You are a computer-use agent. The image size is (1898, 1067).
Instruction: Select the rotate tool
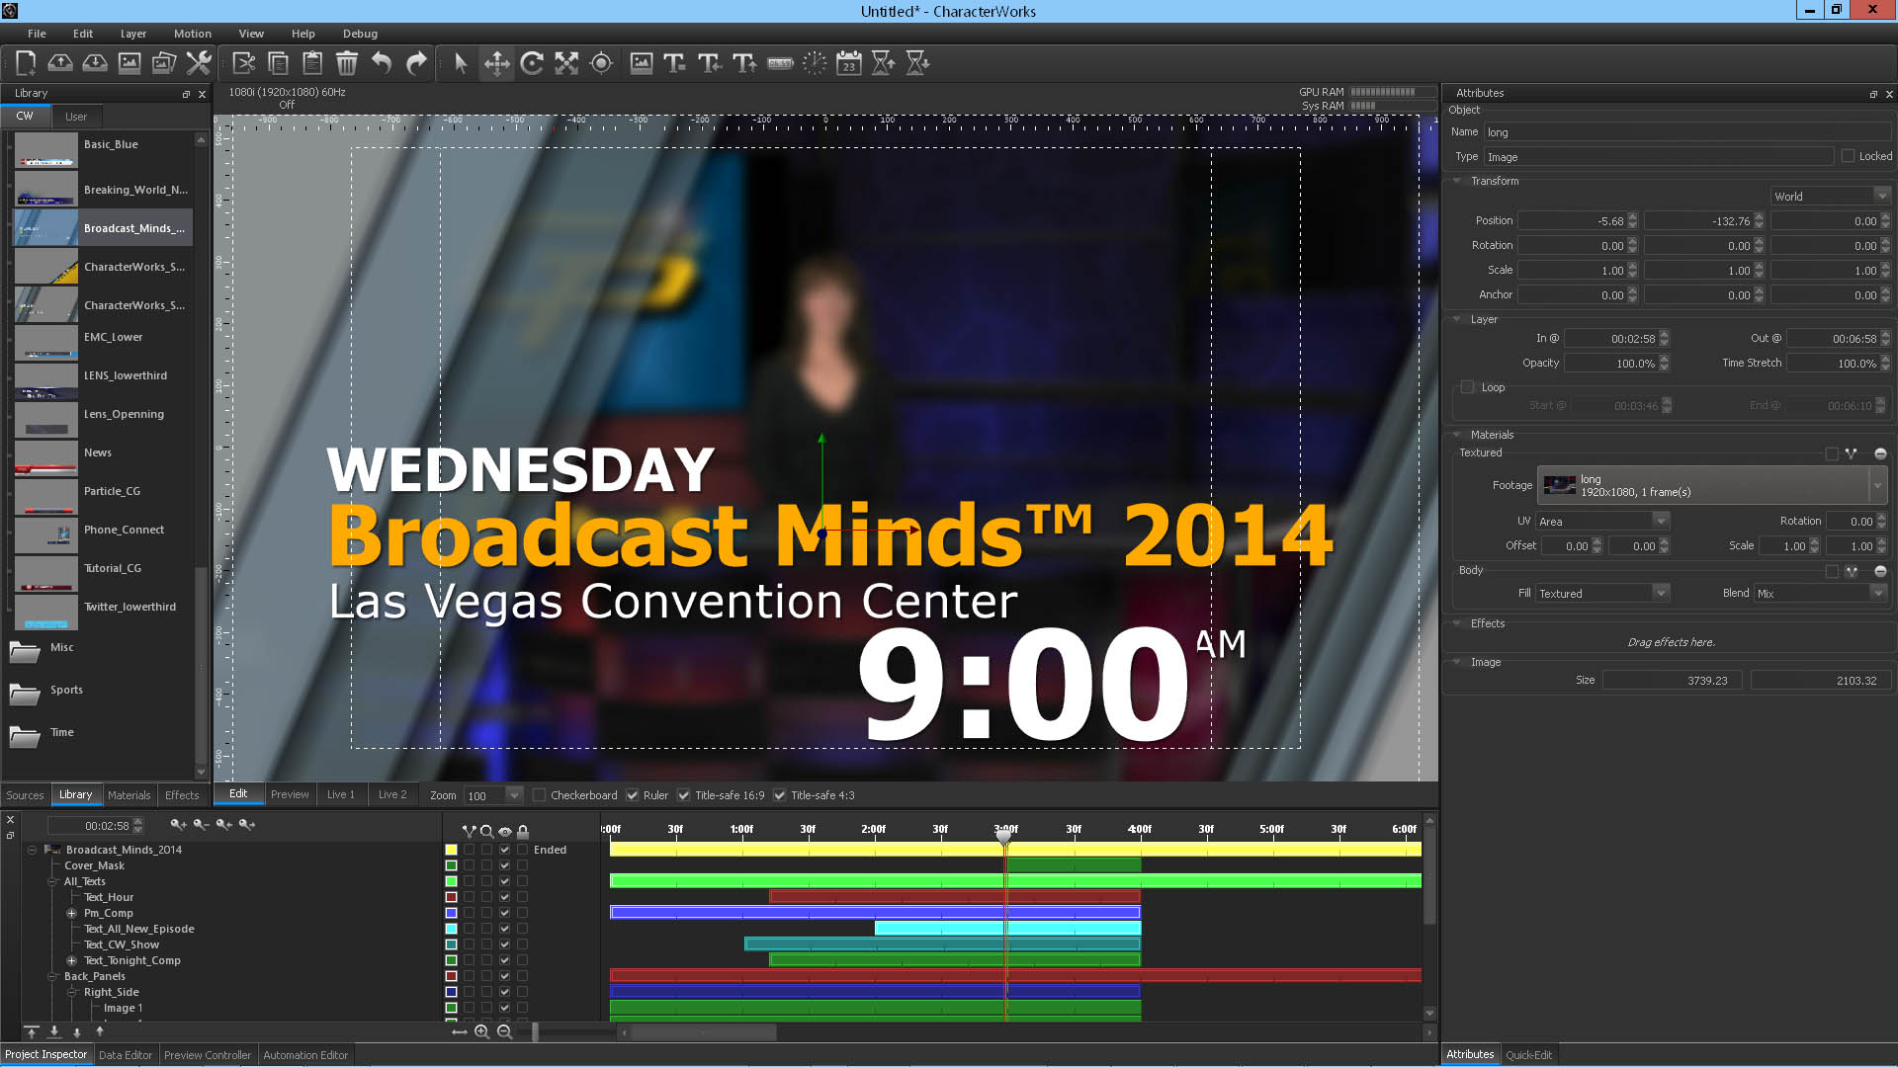point(532,63)
